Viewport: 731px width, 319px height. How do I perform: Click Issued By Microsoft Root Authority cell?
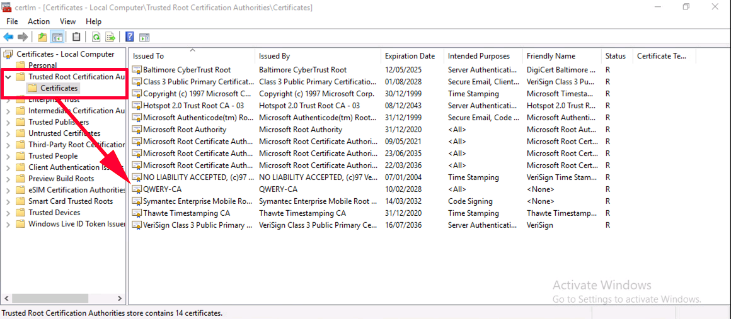pos(301,130)
